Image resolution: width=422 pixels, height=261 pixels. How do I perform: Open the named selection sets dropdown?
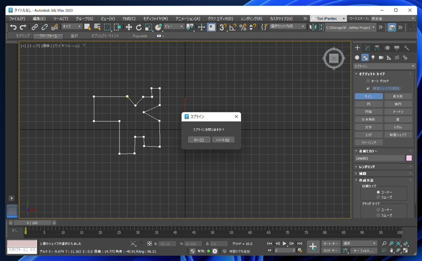287,26
